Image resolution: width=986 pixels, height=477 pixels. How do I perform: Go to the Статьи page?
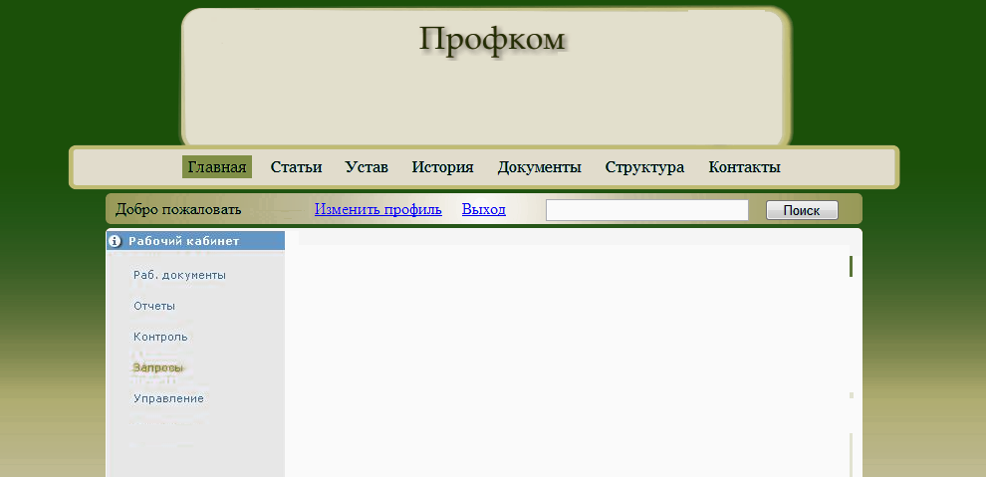[x=296, y=167]
